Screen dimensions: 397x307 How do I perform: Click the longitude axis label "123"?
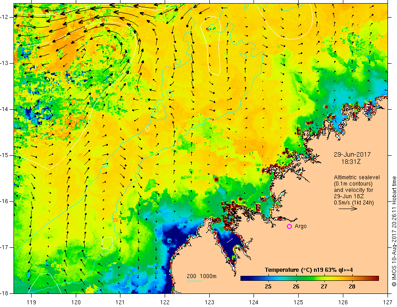pos(209,302)
